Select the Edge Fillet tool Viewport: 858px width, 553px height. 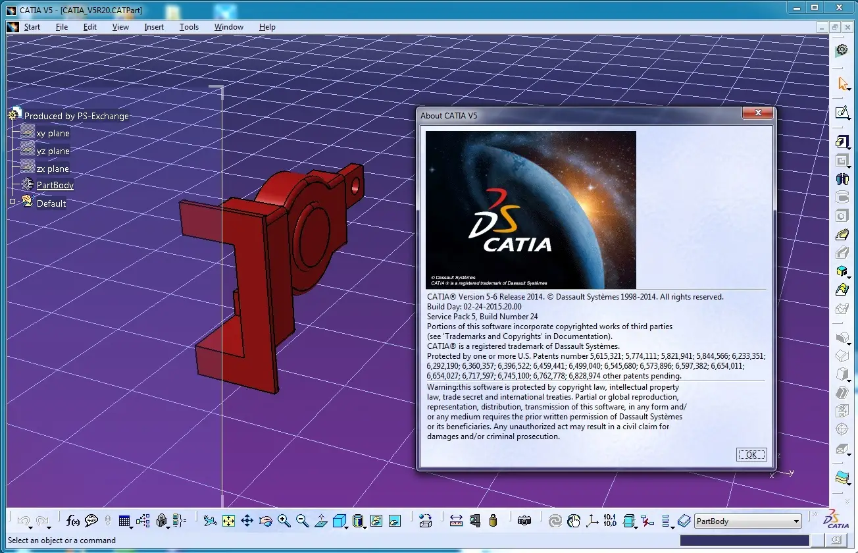click(842, 338)
